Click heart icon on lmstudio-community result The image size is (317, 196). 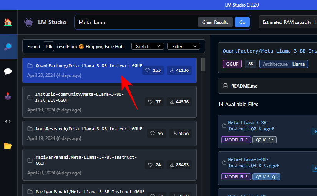click(x=150, y=102)
